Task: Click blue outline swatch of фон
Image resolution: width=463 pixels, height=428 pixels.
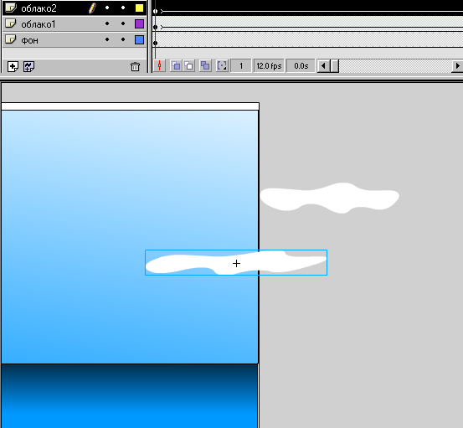Action: point(139,40)
